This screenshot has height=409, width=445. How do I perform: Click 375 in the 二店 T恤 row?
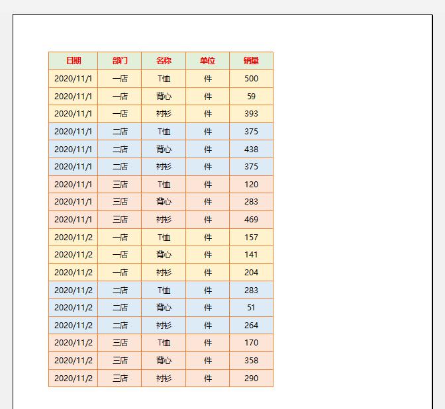point(251,132)
